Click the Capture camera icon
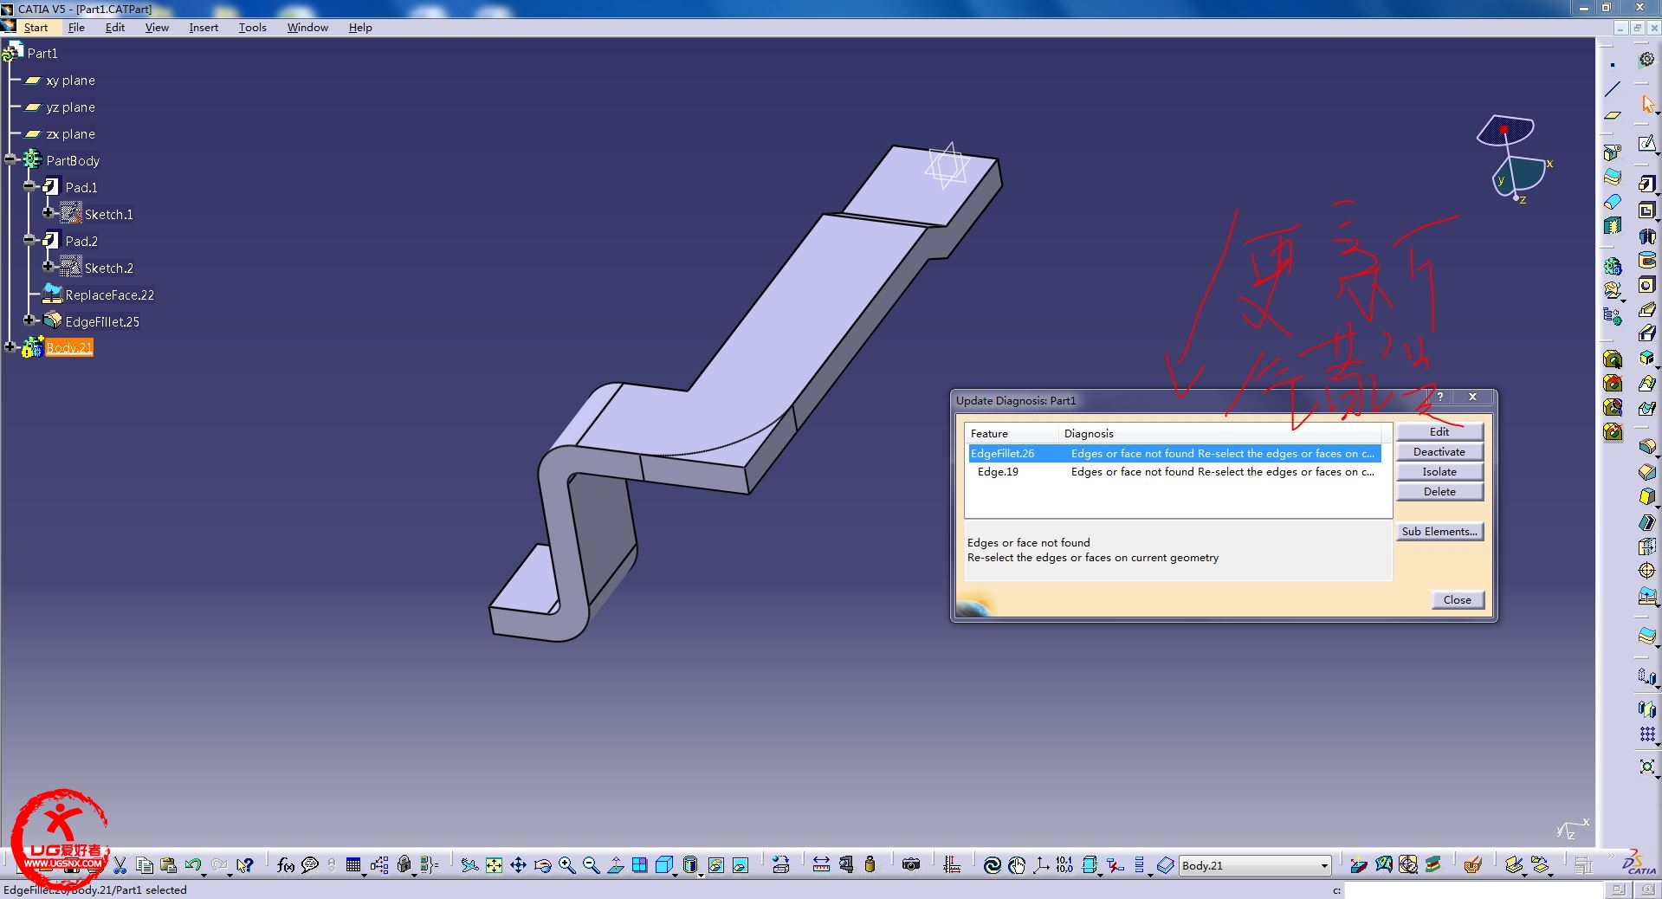The image size is (1662, 899). (911, 865)
